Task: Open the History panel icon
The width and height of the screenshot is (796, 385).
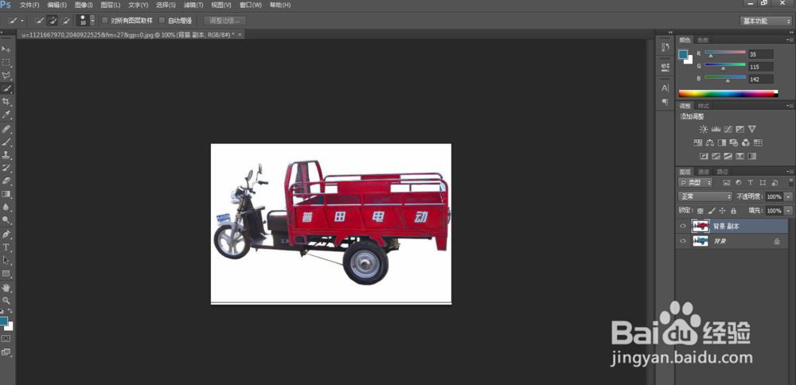Action: pos(665,47)
